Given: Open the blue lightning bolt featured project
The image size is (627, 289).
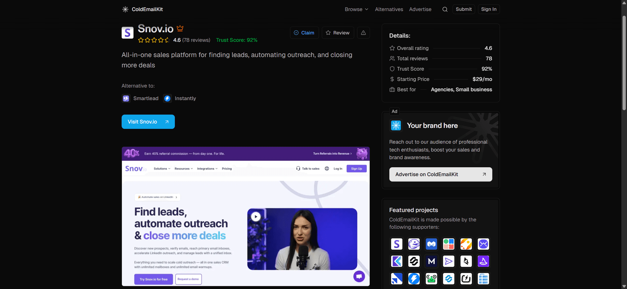Looking at the screenshot, I should [x=414, y=279].
